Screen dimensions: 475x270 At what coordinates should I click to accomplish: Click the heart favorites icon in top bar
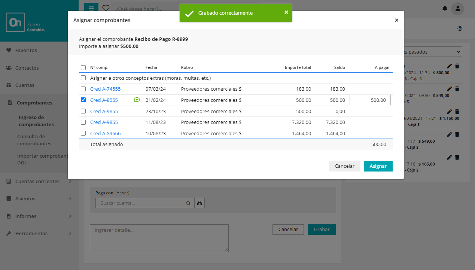coord(106,8)
